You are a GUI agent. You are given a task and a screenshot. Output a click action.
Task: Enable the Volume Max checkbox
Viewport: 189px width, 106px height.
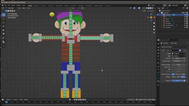[172, 69]
